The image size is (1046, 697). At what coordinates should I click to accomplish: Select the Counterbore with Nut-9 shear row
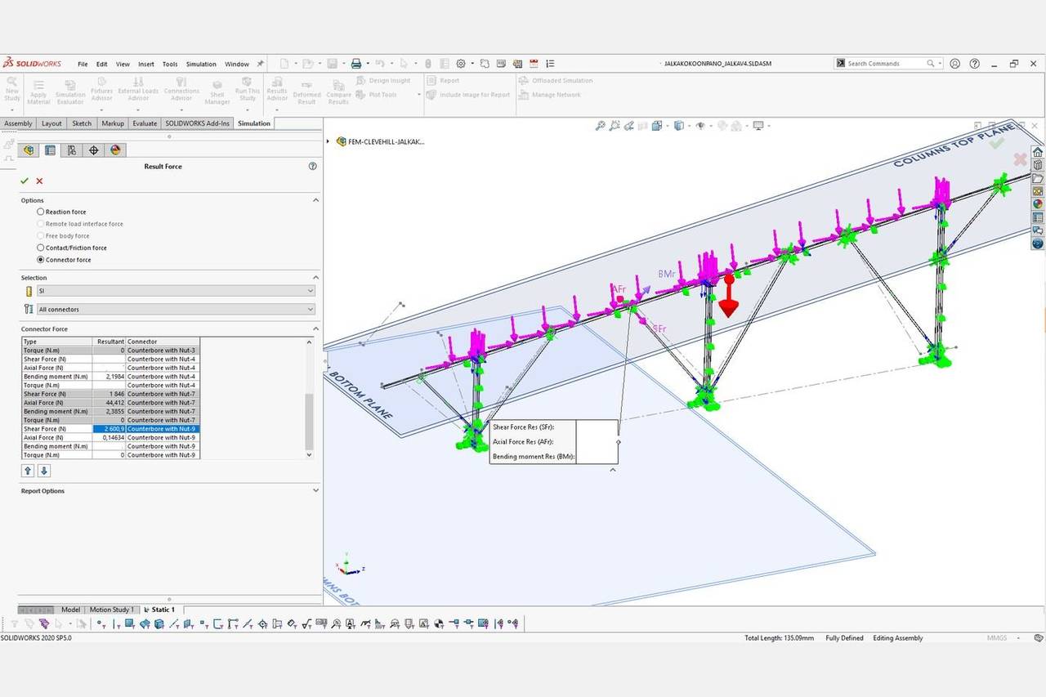(162, 429)
